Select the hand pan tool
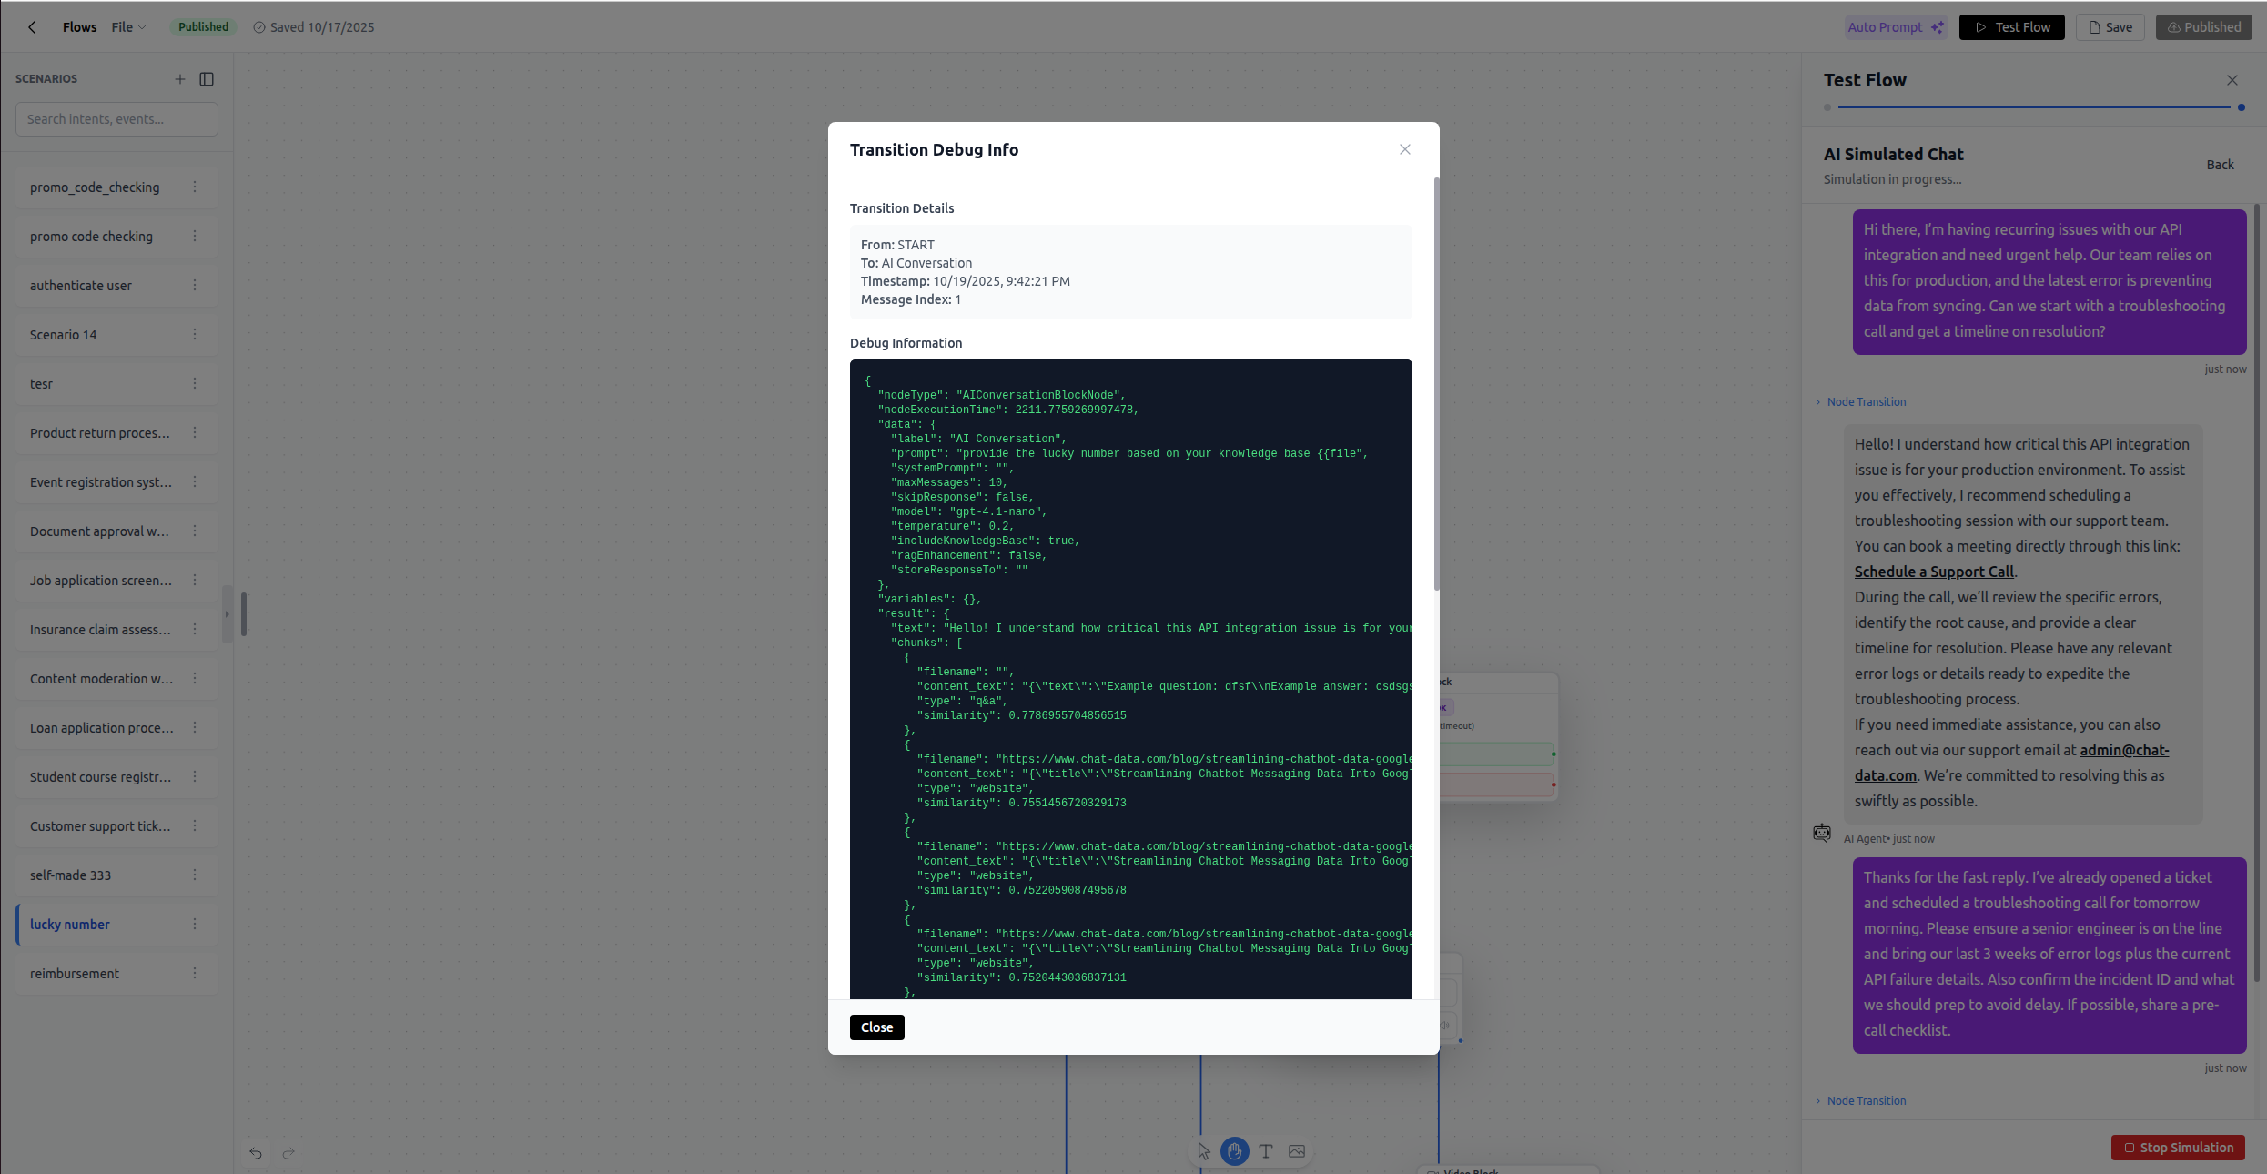The width and height of the screenshot is (2267, 1174). [x=1234, y=1151]
